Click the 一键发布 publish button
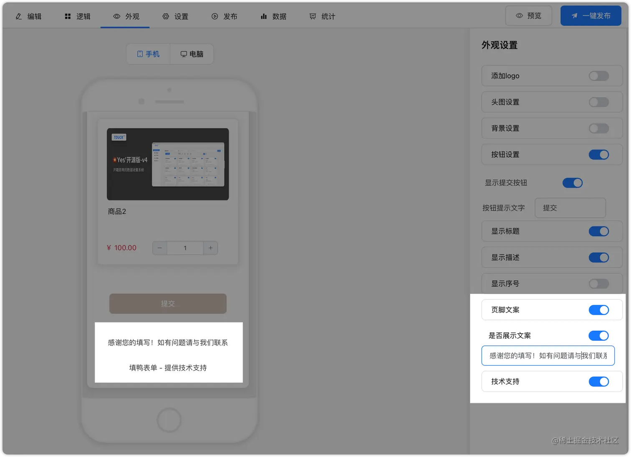The width and height of the screenshot is (631, 457). point(591,16)
